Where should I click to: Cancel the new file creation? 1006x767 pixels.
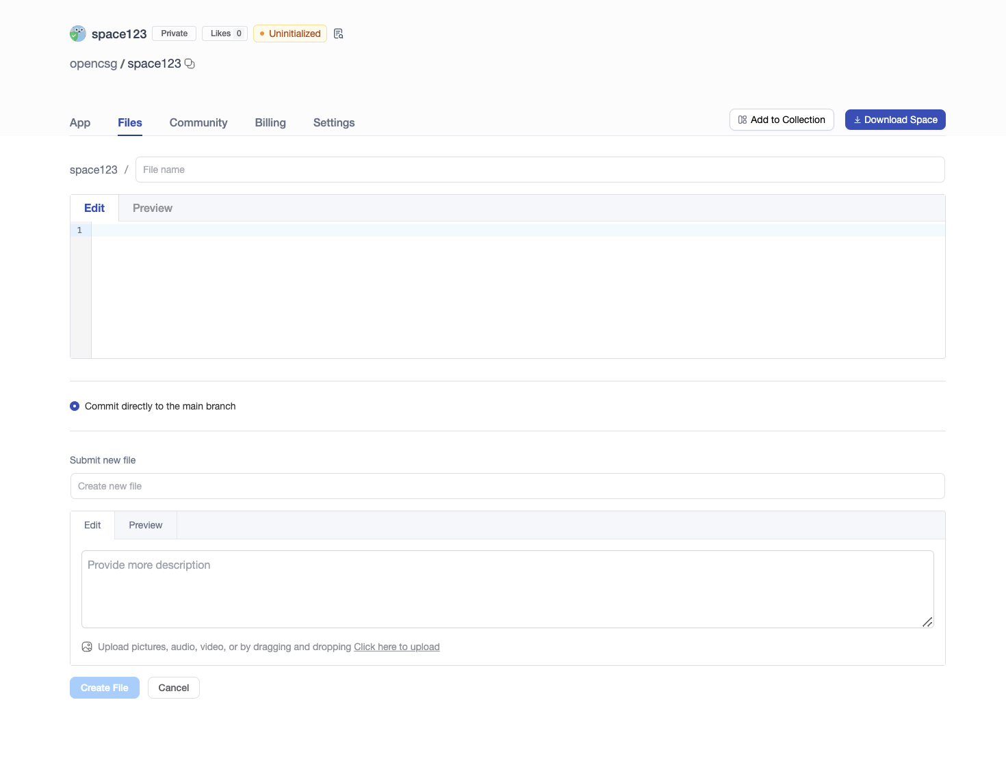[173, 687]
